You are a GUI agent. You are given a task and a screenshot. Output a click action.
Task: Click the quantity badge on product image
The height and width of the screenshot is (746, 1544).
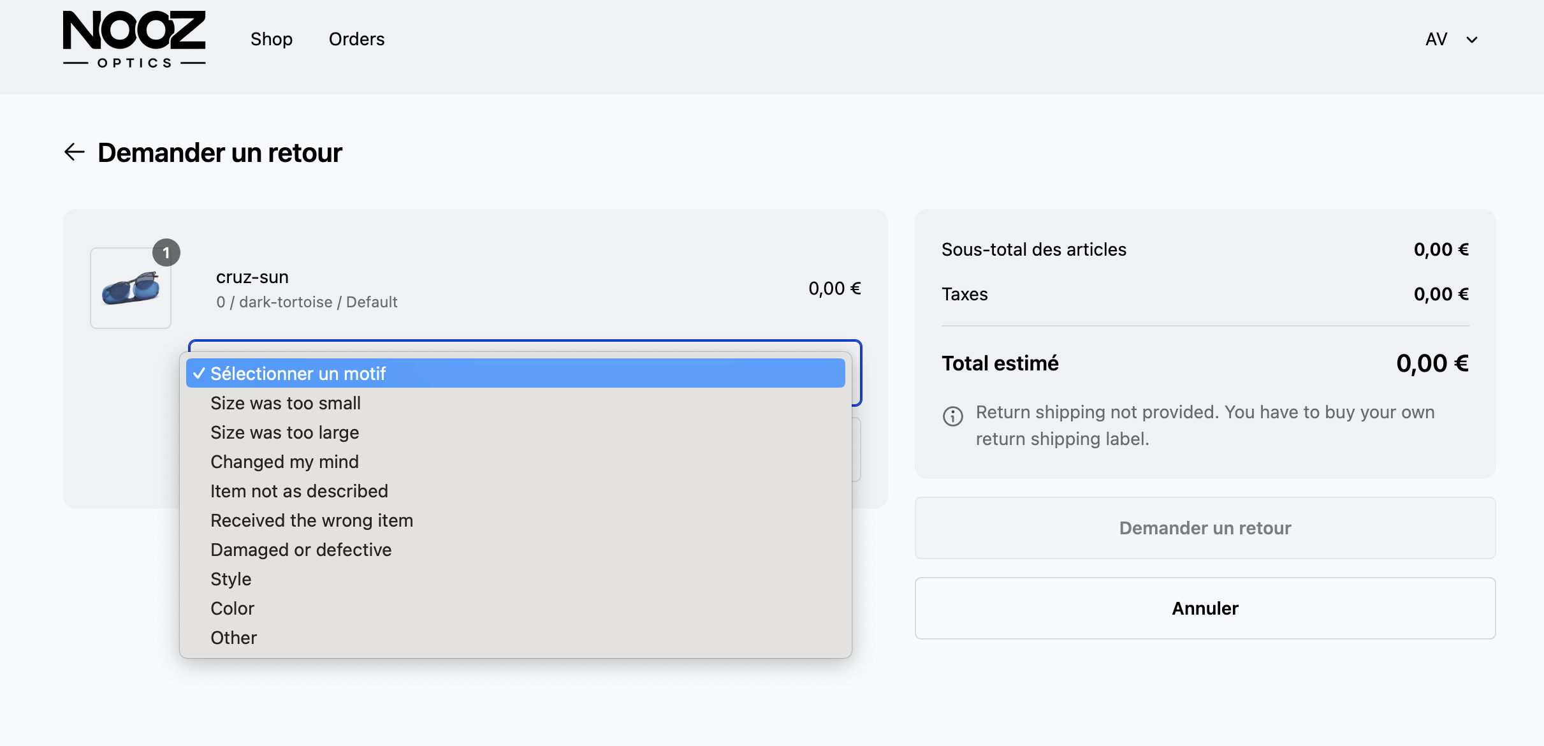(166, 253)
